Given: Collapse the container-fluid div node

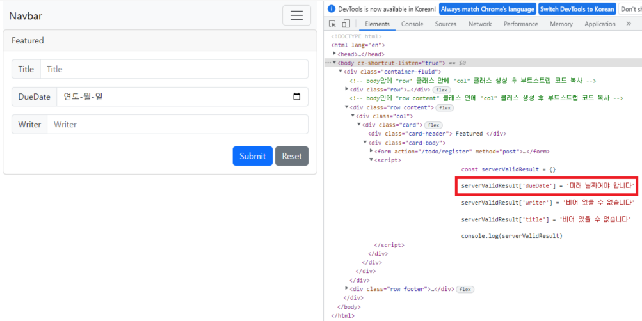Looking at the screenshot, I should (x=341, y=71).
